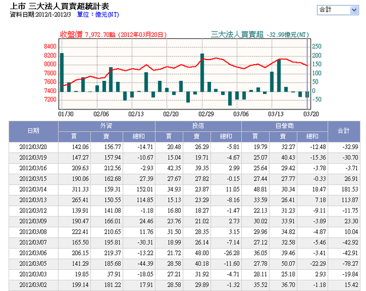
Task: Select the date cell 2012/03/06
Action: (33, 253)
